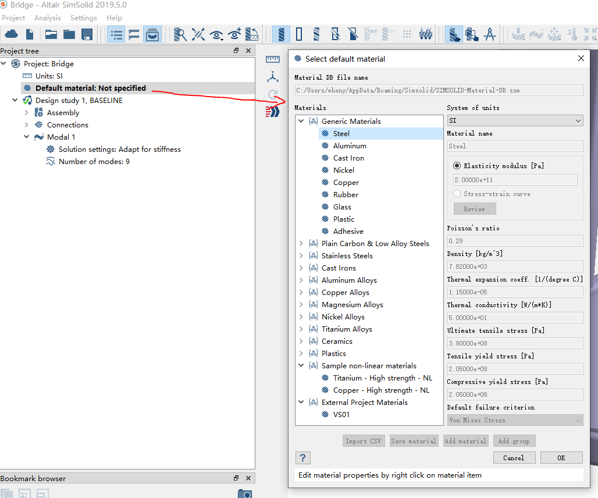598x498 pixels.
Task: Click the XYZ coordinate axes icon
Action: click(273, 77)
